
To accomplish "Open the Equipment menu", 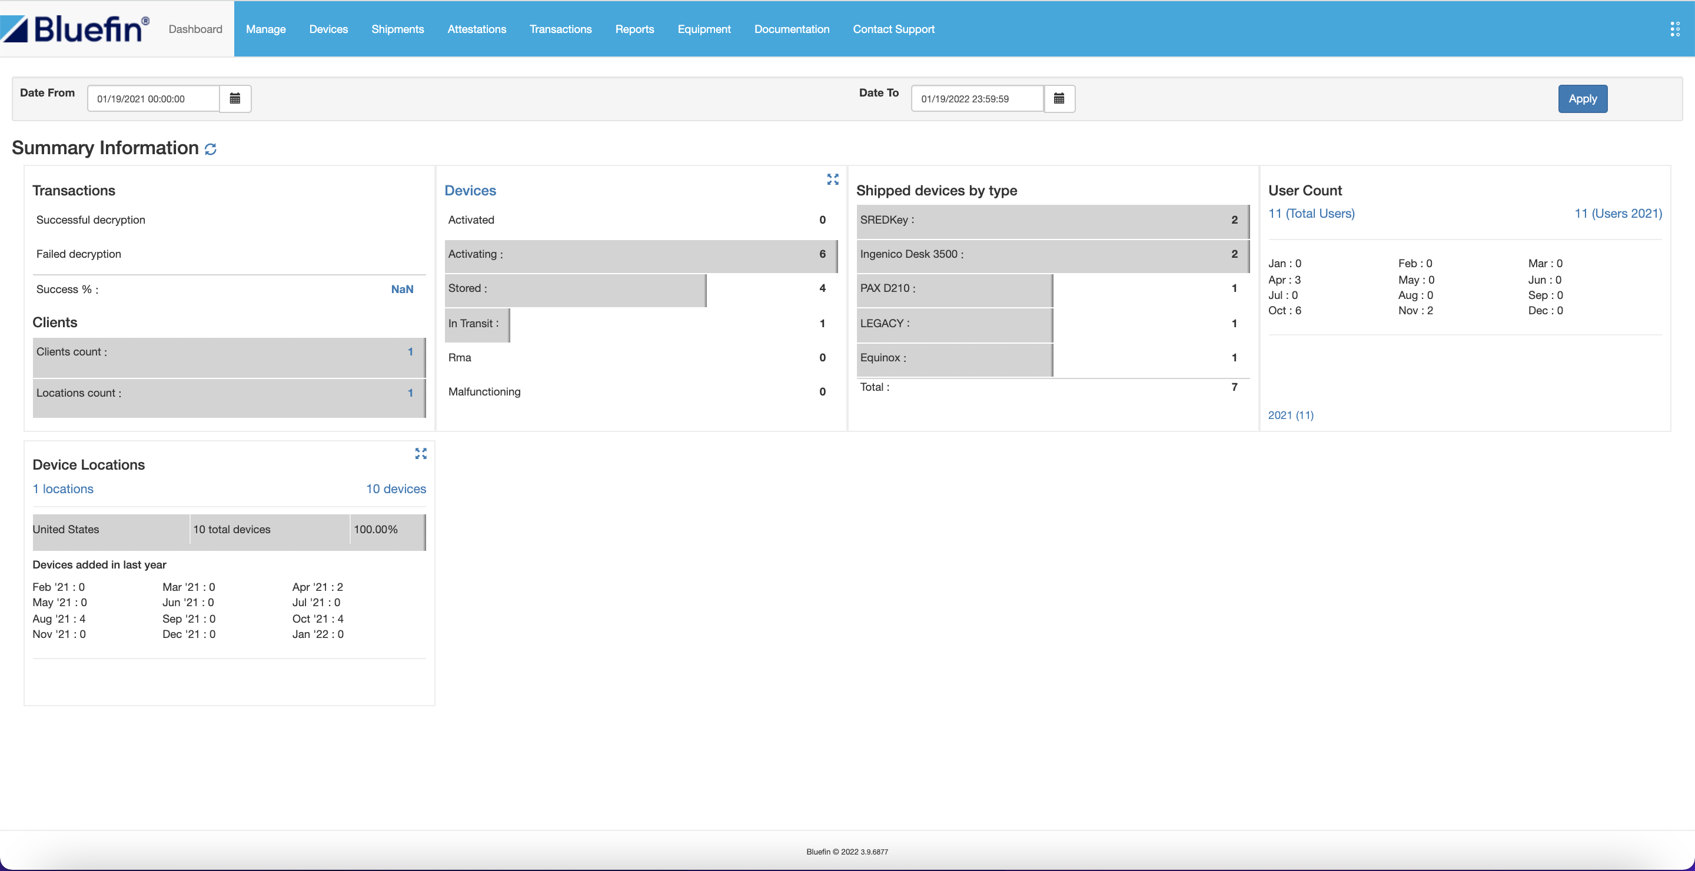I will point(703,29).
